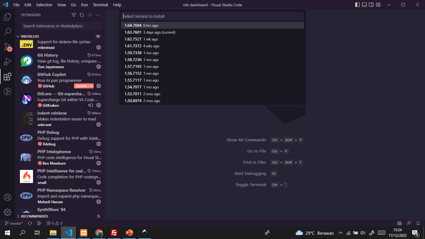Toggle the bottom panel layout button
The width and height of the screenshot is (425, 239).
[x=364, y=5]
